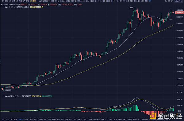Pick the 3日 timeframe
Viewport: 184px width, 121px height.
pyautogui.click(x=128, y=1)
